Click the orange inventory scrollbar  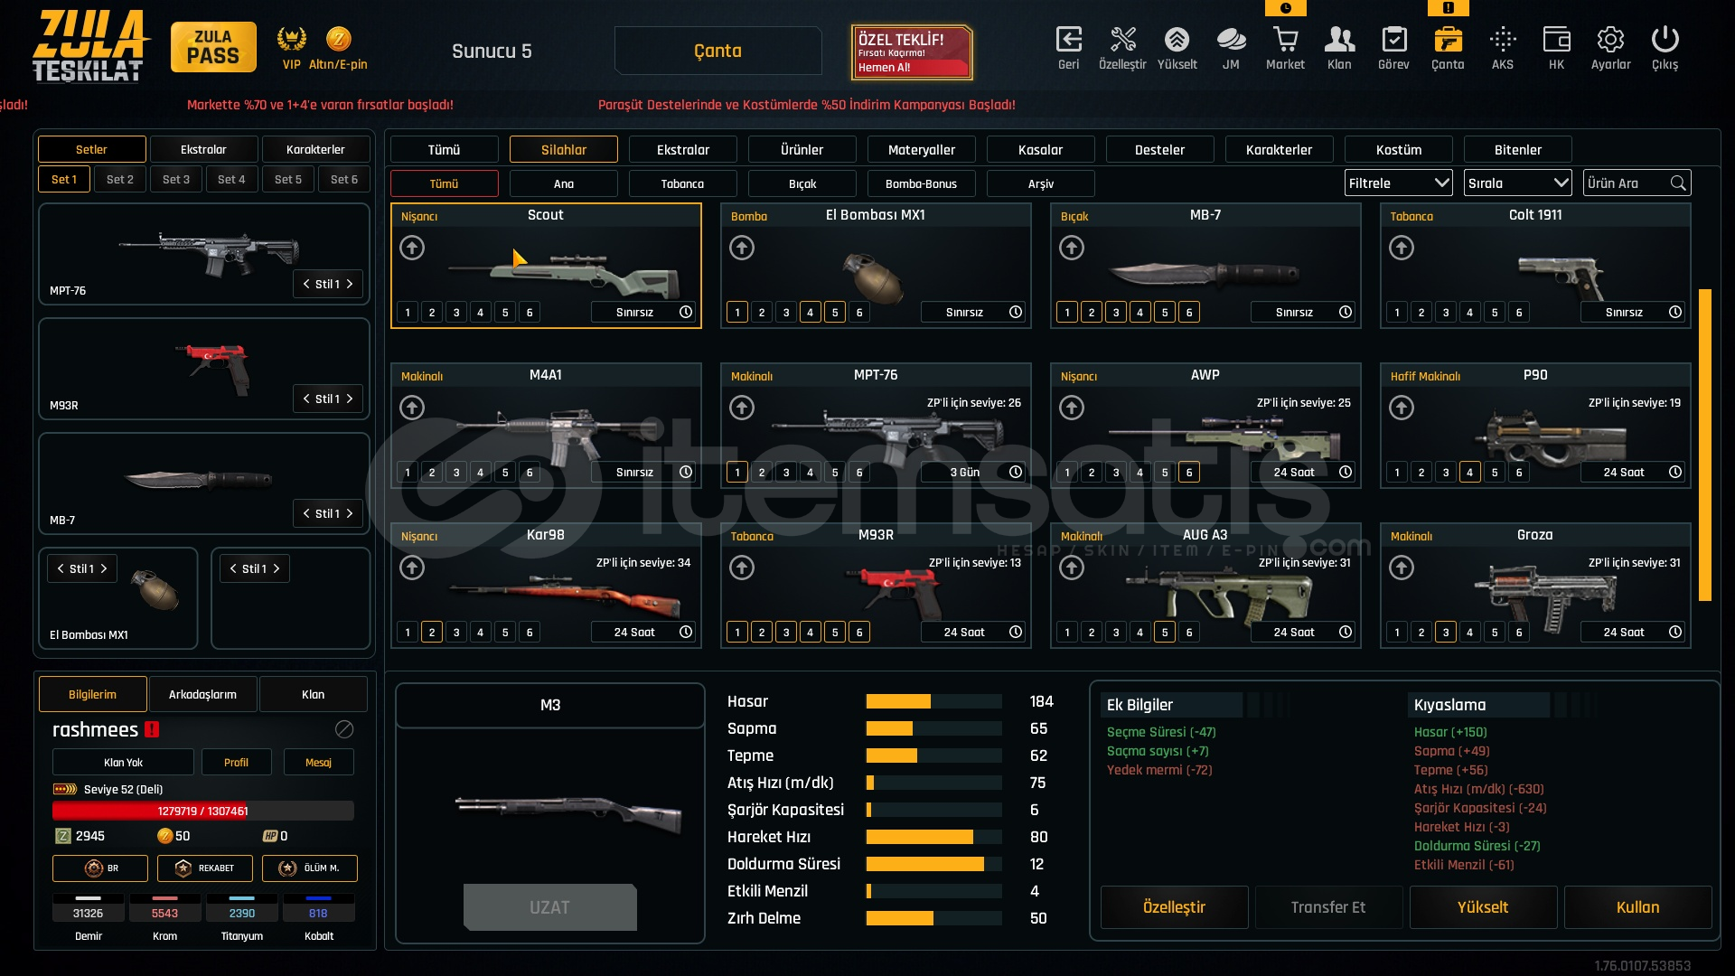[1705, 445]
